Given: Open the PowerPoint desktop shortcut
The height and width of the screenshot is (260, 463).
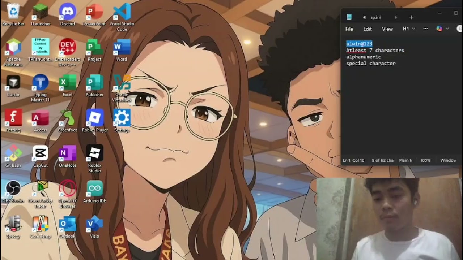Looking at the screenshot, I should tap(94, 15).
